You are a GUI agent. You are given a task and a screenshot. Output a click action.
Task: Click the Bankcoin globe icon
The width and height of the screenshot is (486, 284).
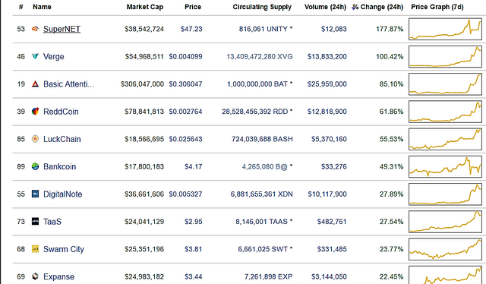36,166
